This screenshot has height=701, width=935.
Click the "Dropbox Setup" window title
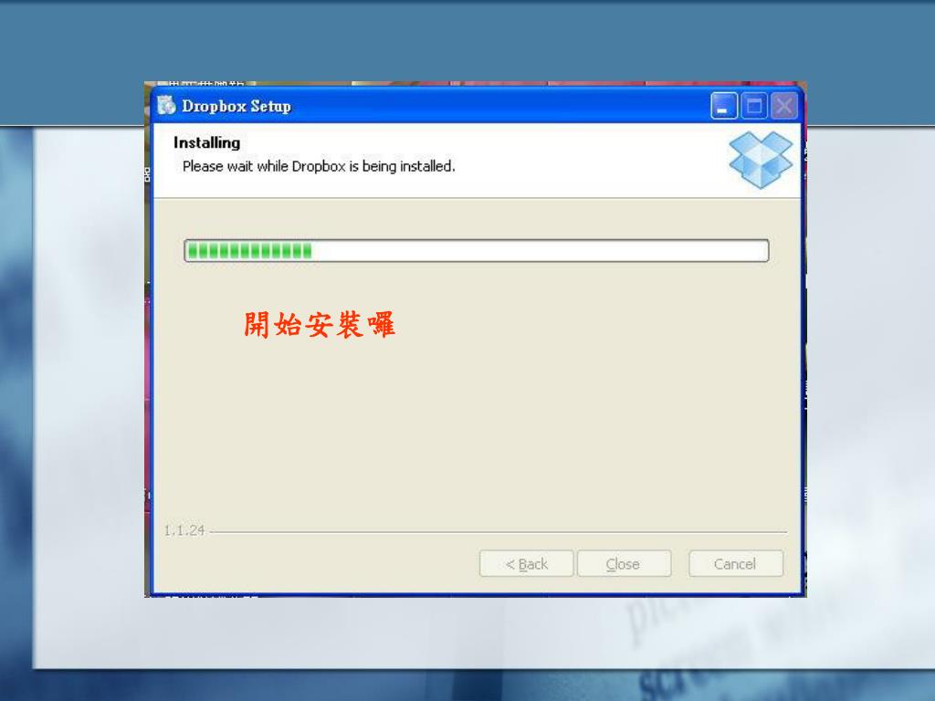[236, 106]
